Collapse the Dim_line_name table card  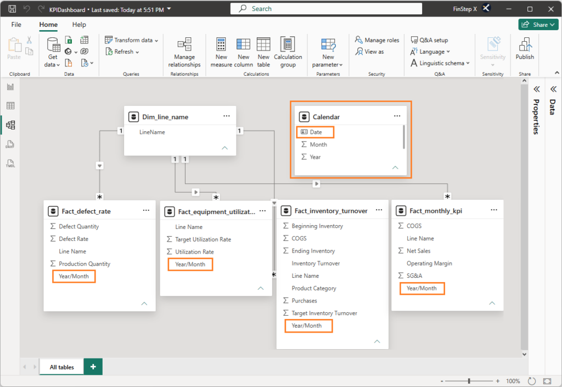point(224,148)
